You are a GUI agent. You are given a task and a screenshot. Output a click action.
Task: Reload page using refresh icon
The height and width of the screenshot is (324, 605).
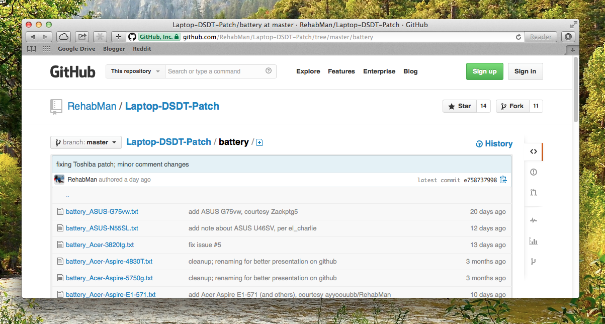[x=518, y=37]
